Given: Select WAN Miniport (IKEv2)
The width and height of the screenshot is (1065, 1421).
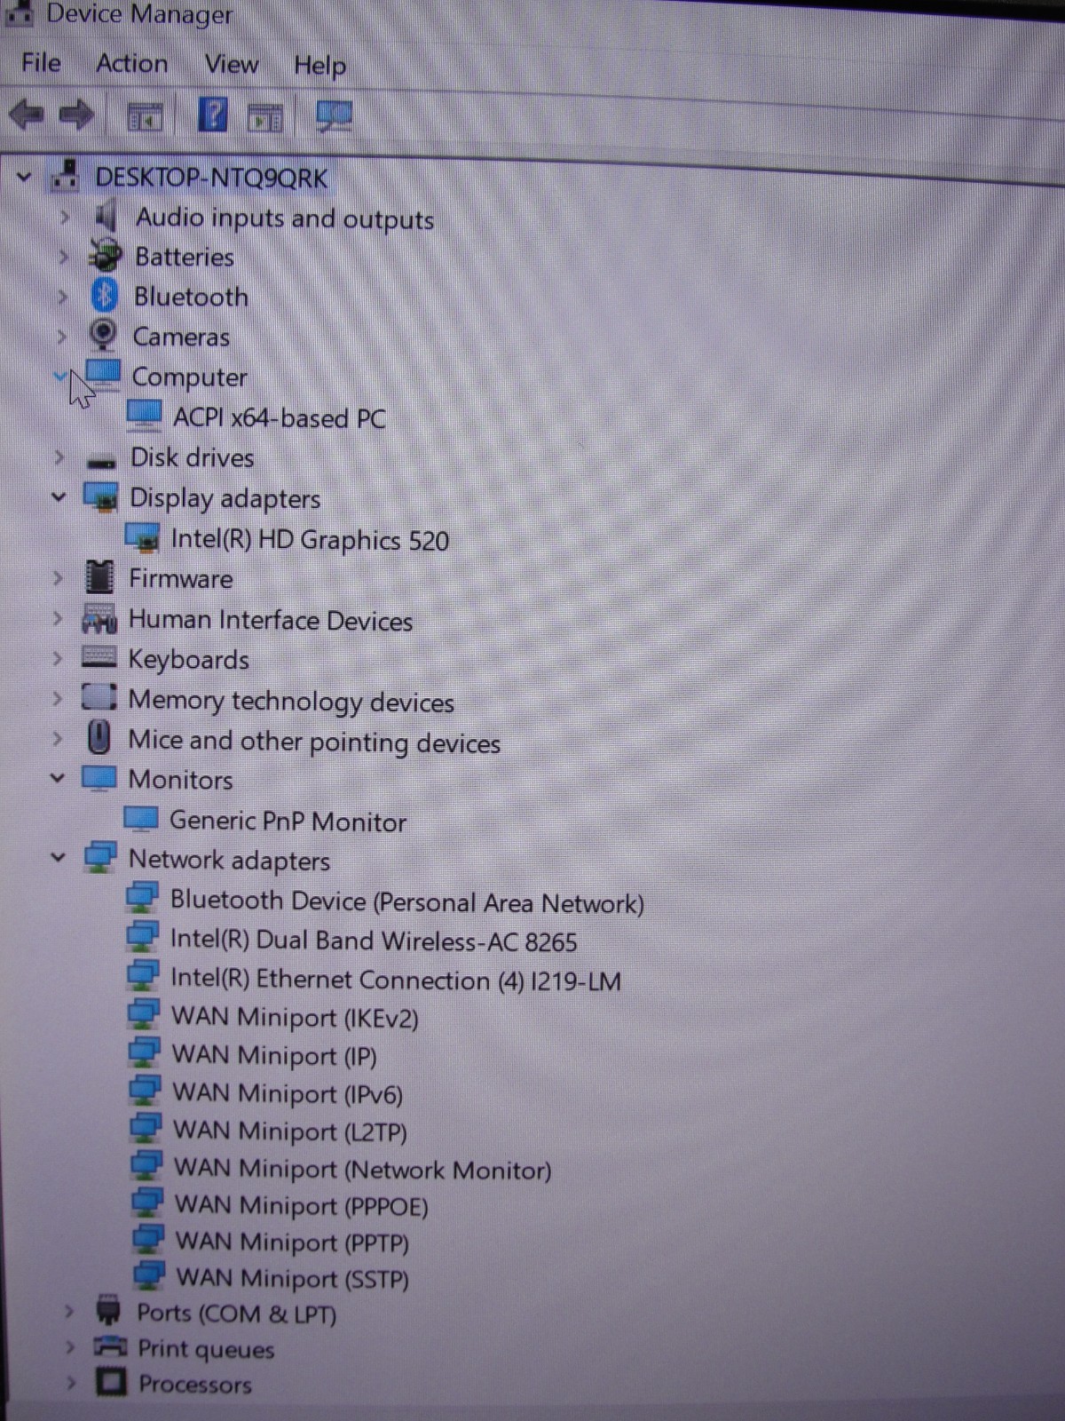Looking at the screenshot, I should pos(295,1018).
